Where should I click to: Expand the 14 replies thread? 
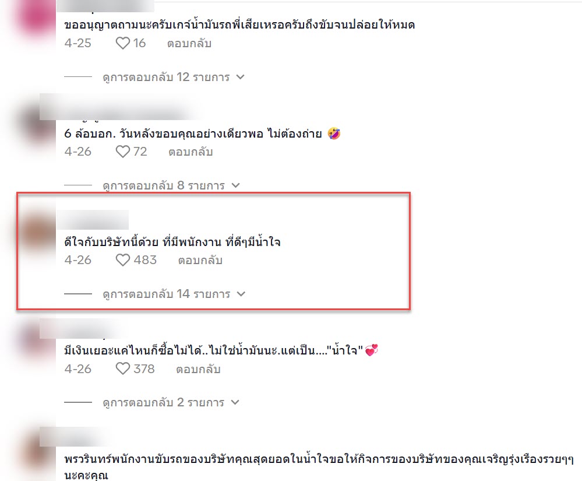click(174, 294)
